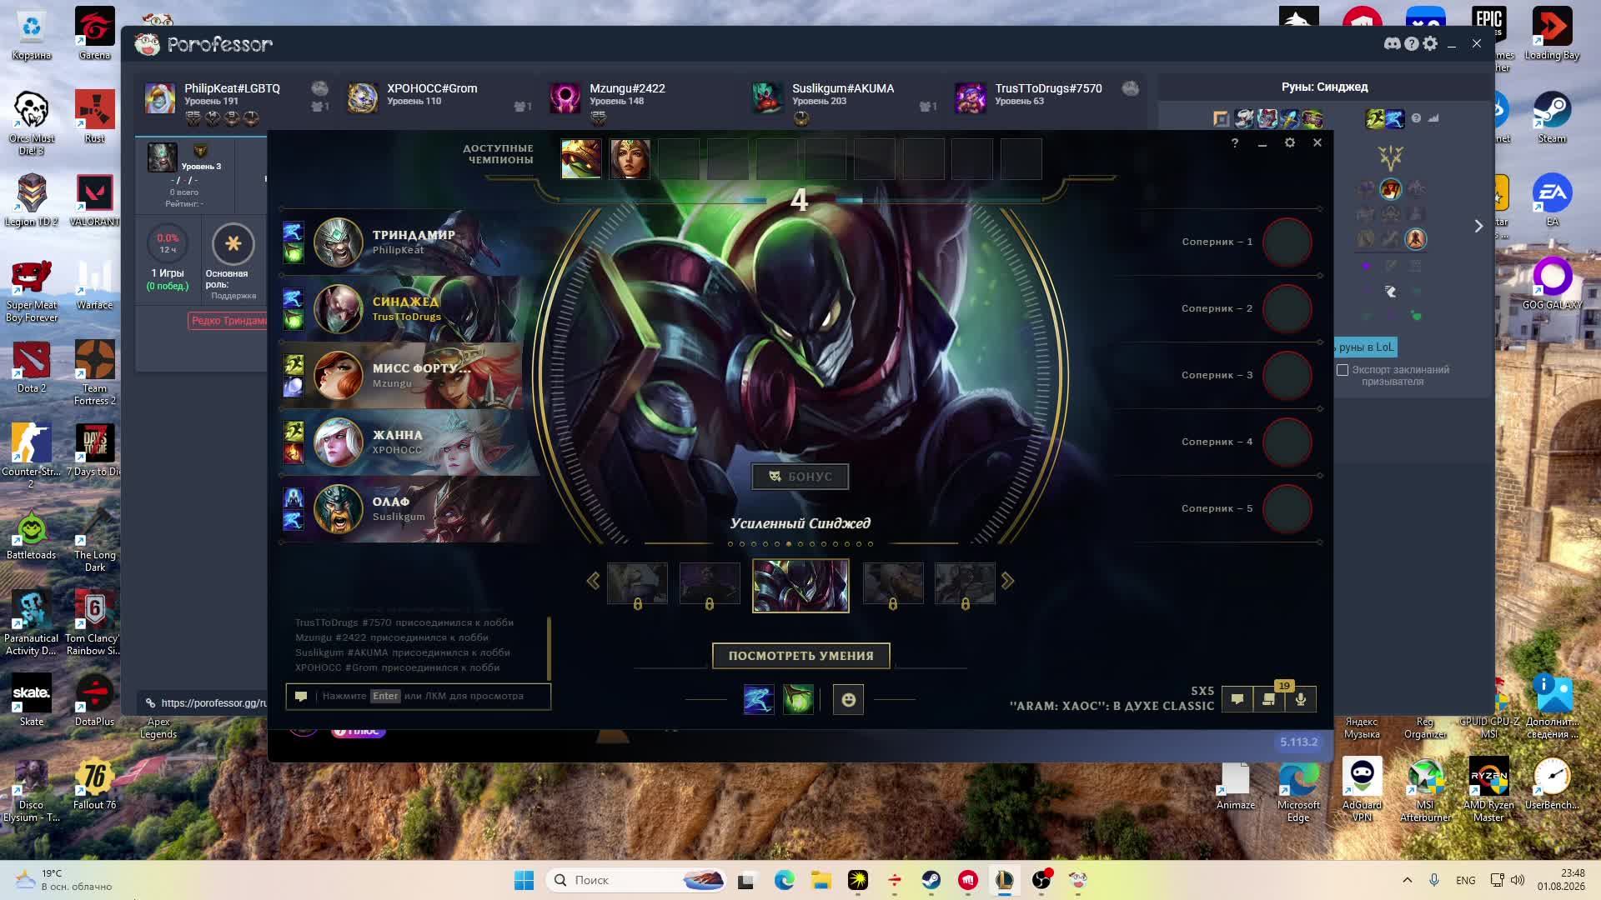Expand hidden system tray icons chevron
The width and height of the screenshot is (1601, 900).
click(x=1407, y=880)
